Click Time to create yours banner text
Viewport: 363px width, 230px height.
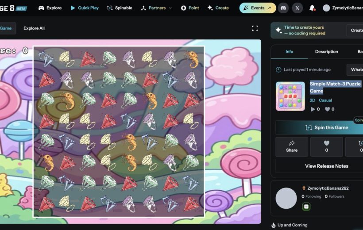(x=305, y=31)
